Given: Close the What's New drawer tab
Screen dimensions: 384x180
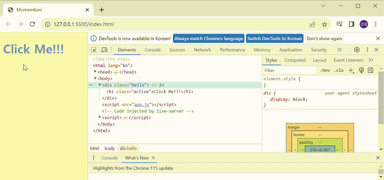Looking at the screenshot, I should coord(153,158).
